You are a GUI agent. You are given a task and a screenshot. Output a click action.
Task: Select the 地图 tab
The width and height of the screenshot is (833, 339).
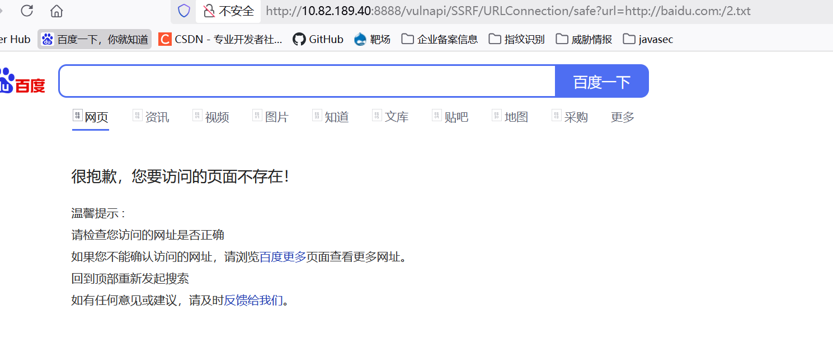pos(510,117)
